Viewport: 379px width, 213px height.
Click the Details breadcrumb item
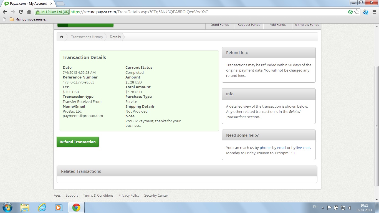point(115,37)
